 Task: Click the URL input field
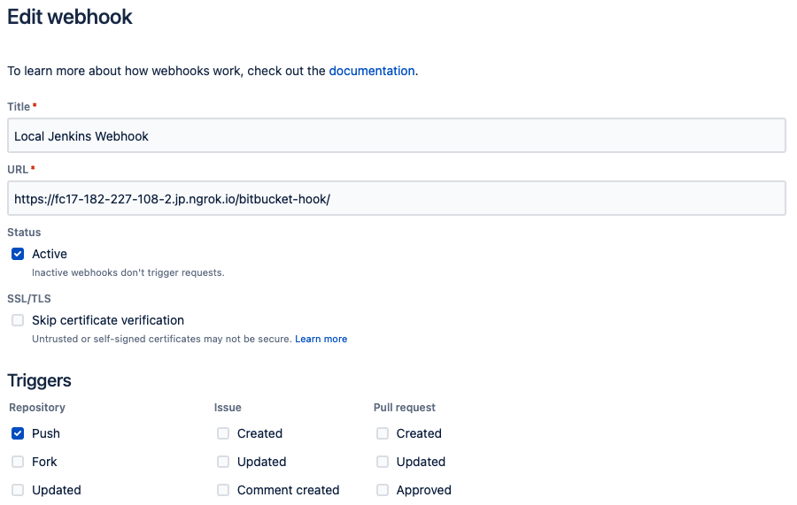[397, 198]
